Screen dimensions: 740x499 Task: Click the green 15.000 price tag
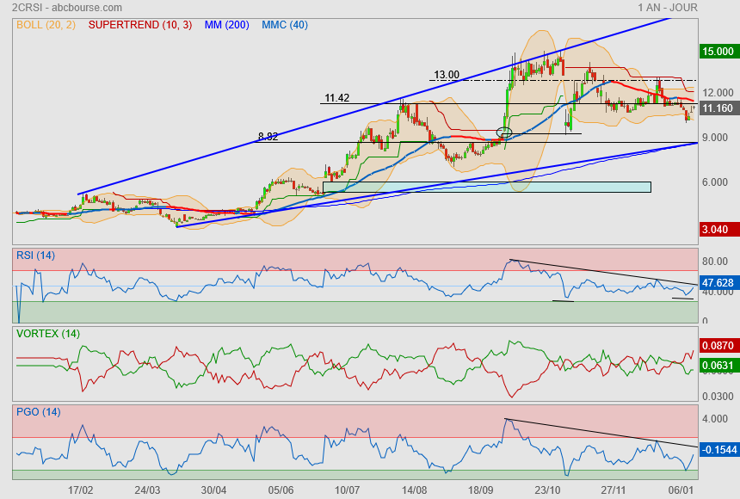pos(718,52)
